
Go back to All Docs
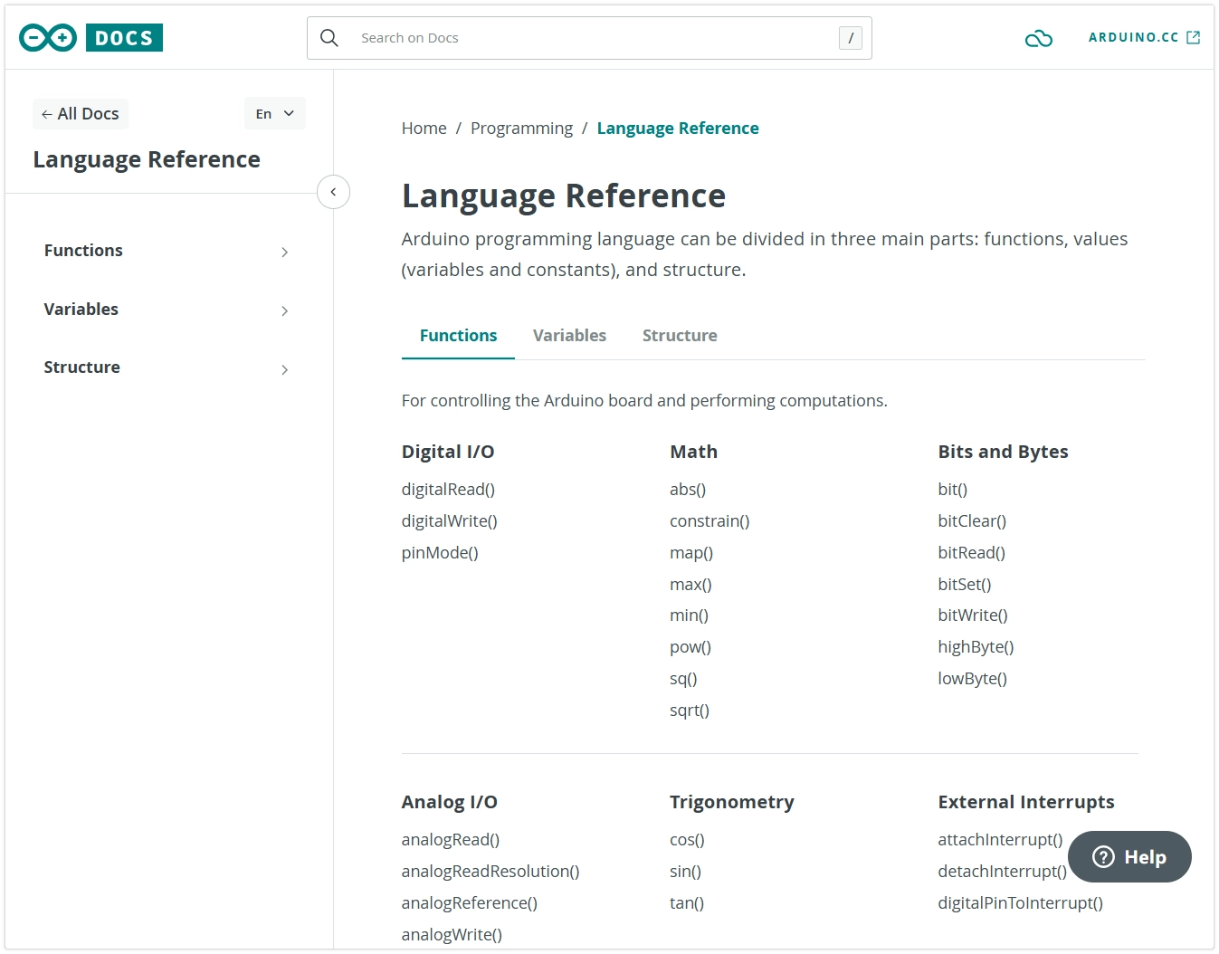81,114
